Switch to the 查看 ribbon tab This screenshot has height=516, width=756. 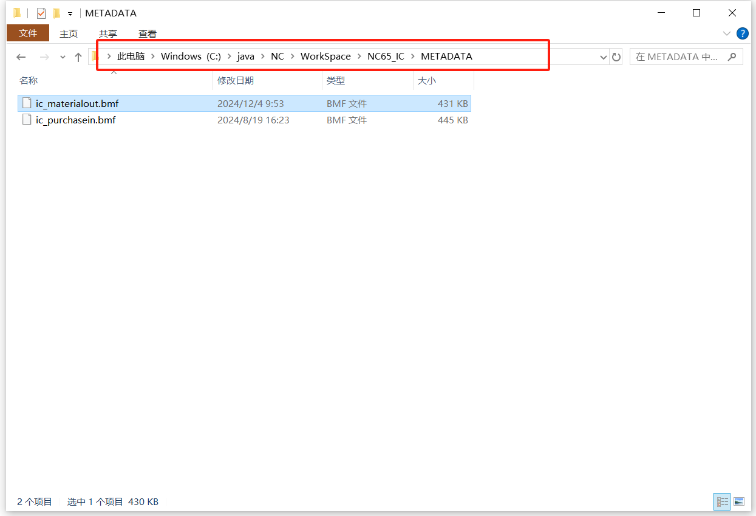point(148,34)
